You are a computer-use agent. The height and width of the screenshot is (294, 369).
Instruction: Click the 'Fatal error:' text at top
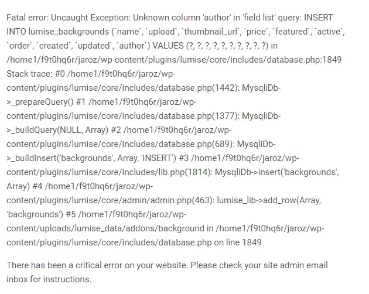[x=28, y=18]
